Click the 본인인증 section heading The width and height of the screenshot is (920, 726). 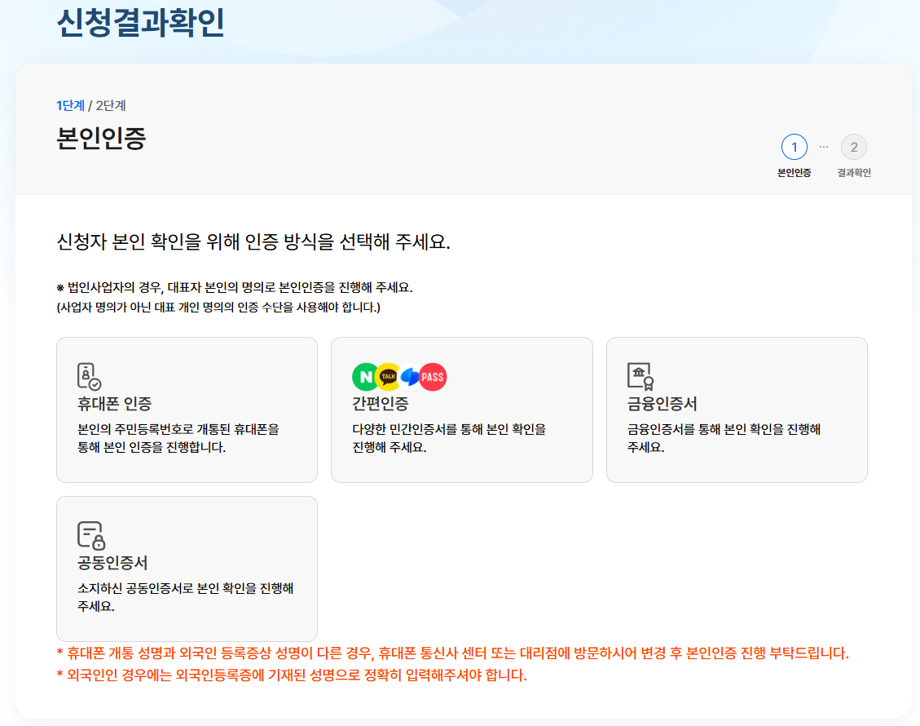coord(101,139)
